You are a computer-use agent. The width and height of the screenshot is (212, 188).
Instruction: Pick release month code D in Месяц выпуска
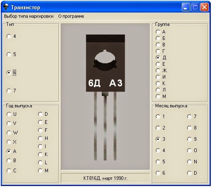[189, 173]
